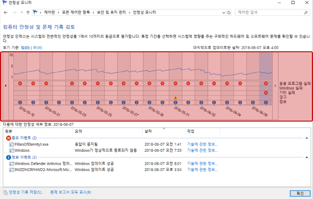Click 문제 보고서 모두 표시(R) link
The width and height of the screenshot is (313, 199).
point(71,192)
